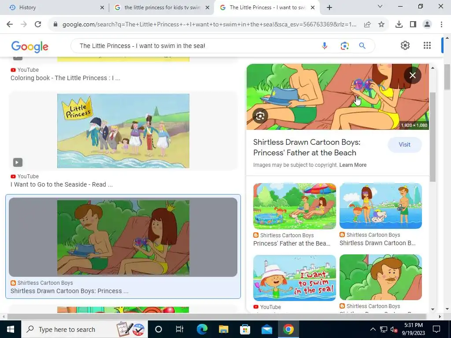Switch to 'the little princess for kids tv' tab
The height and width of the screenshot is (338, 451).
tap(162, 7)
